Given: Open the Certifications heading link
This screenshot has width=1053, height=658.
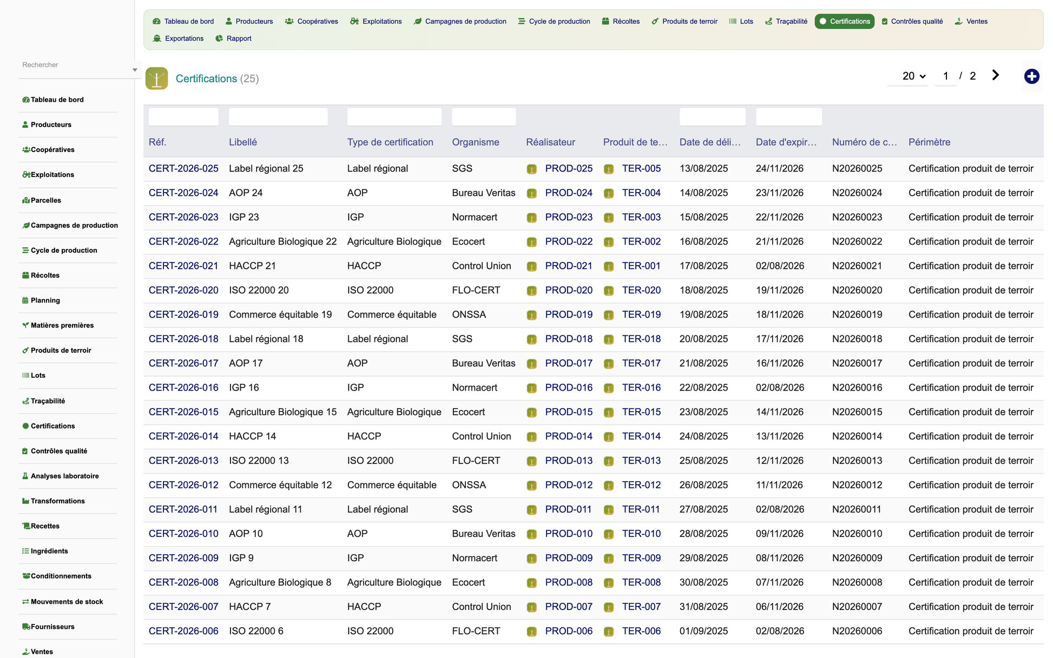Looking at the screenshot, I should point(206,79).
